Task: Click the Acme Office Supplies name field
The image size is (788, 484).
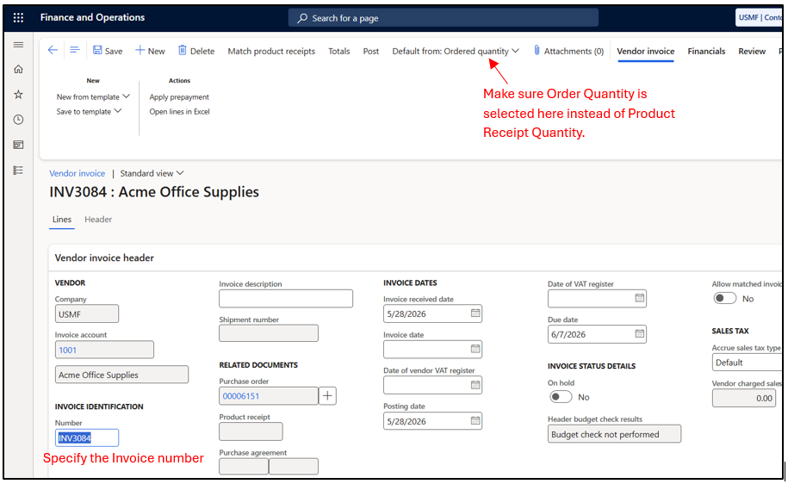Action: tap(121, 375)
